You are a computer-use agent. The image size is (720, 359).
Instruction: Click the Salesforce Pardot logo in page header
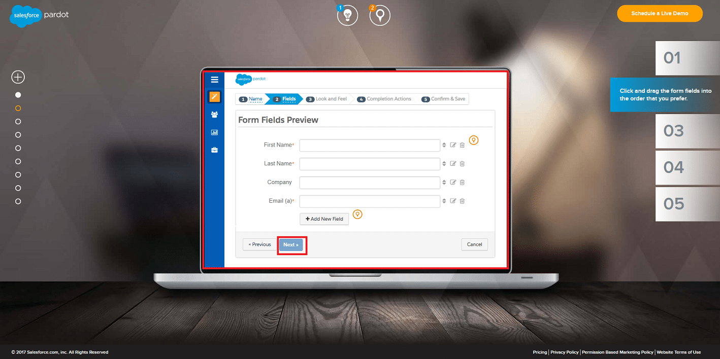[39, 16]
